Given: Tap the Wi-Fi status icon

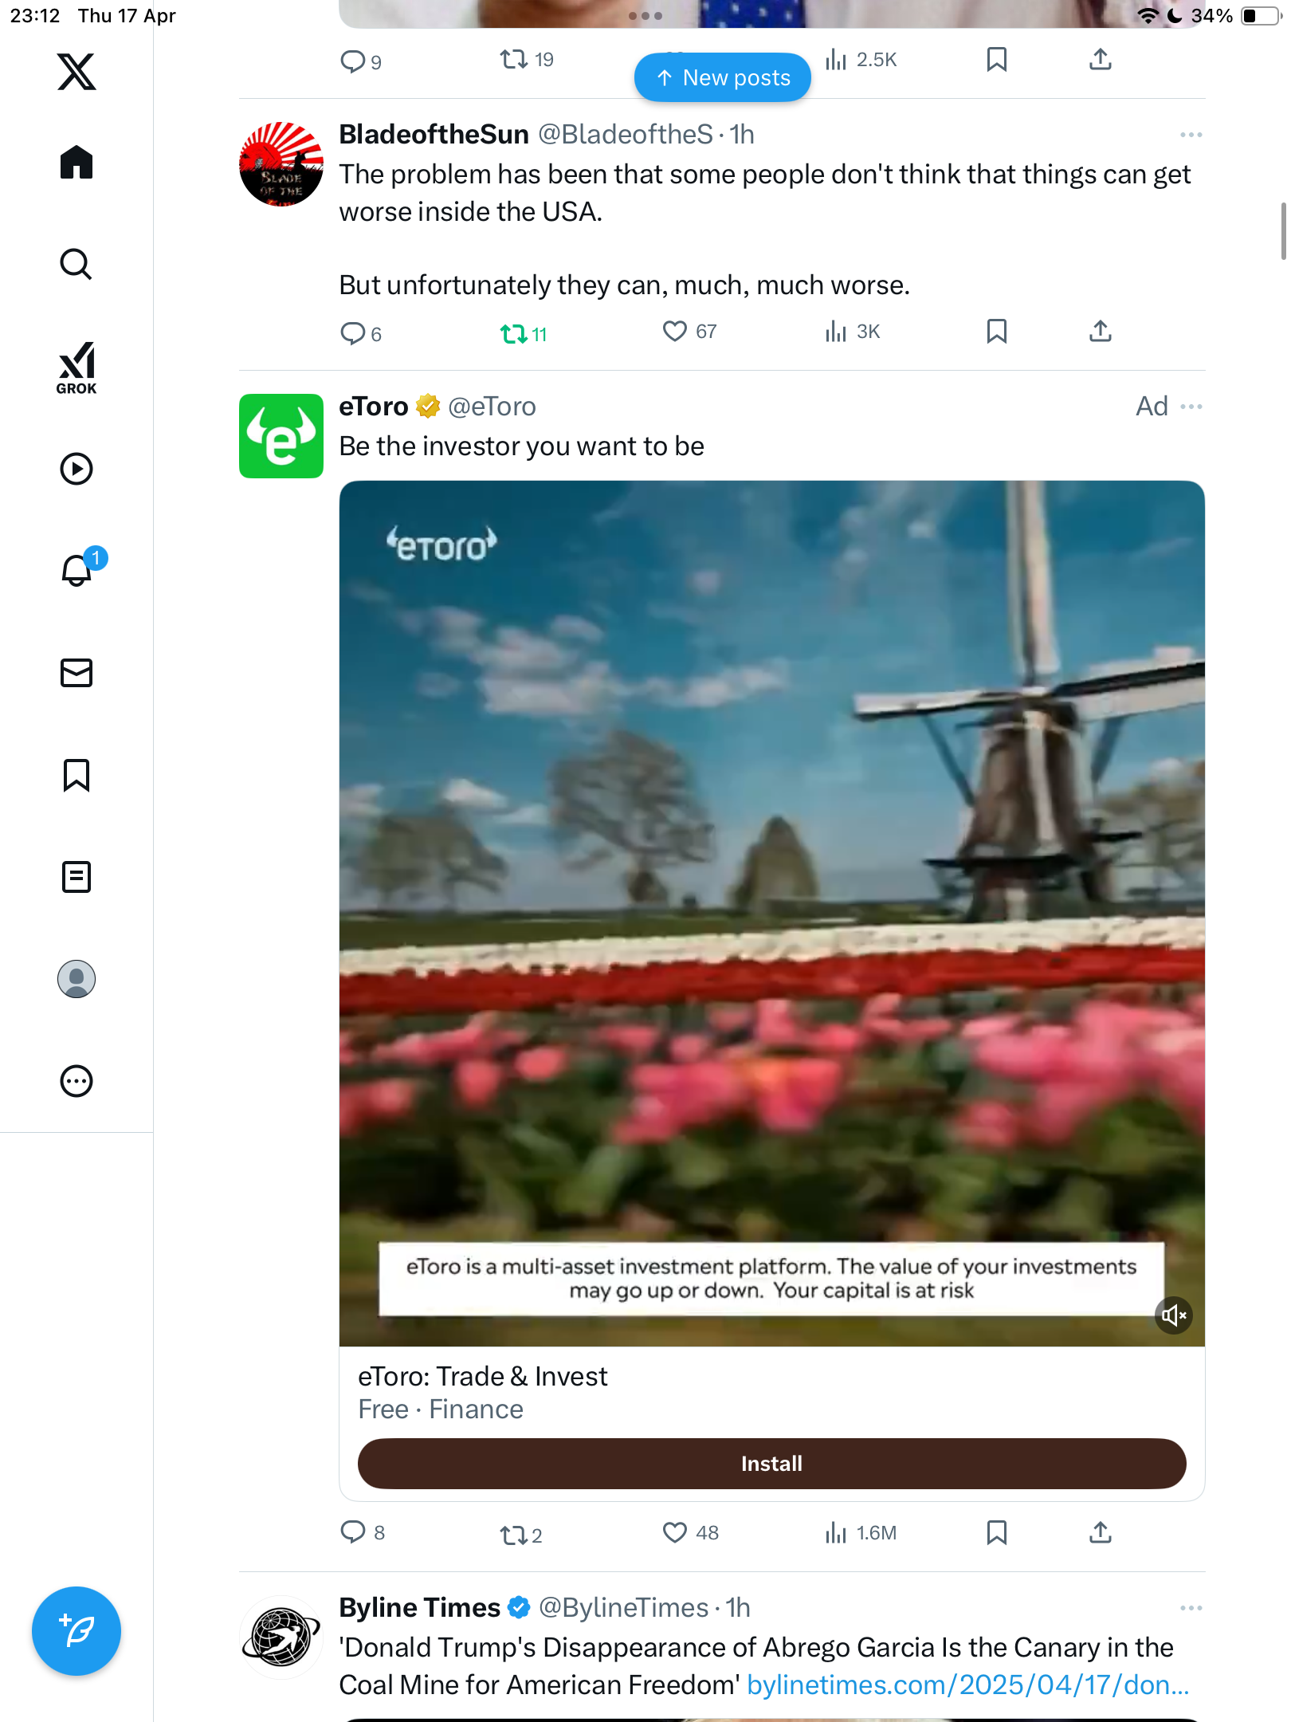Looking at the screenshot, I should pyautogui.click(x=1148, y=16).
